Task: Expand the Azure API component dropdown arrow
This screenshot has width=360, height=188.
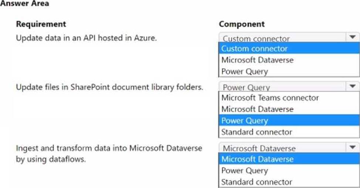Action: point(353,37)
